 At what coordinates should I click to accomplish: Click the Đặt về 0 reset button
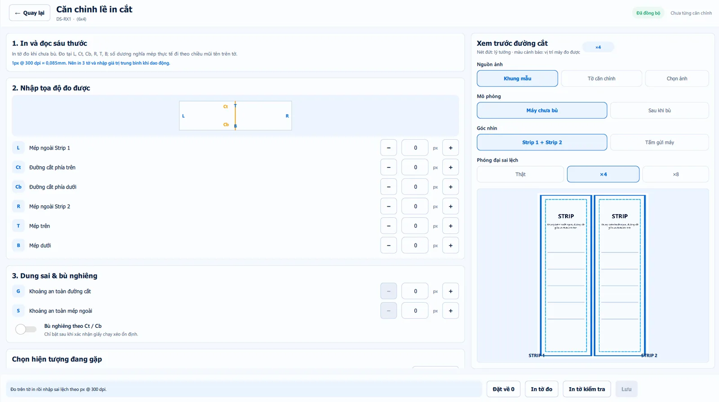tap(503, 389)
